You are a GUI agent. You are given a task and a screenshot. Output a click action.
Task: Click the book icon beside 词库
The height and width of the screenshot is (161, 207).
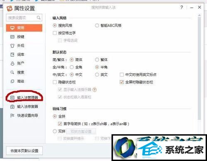[12, 55]
